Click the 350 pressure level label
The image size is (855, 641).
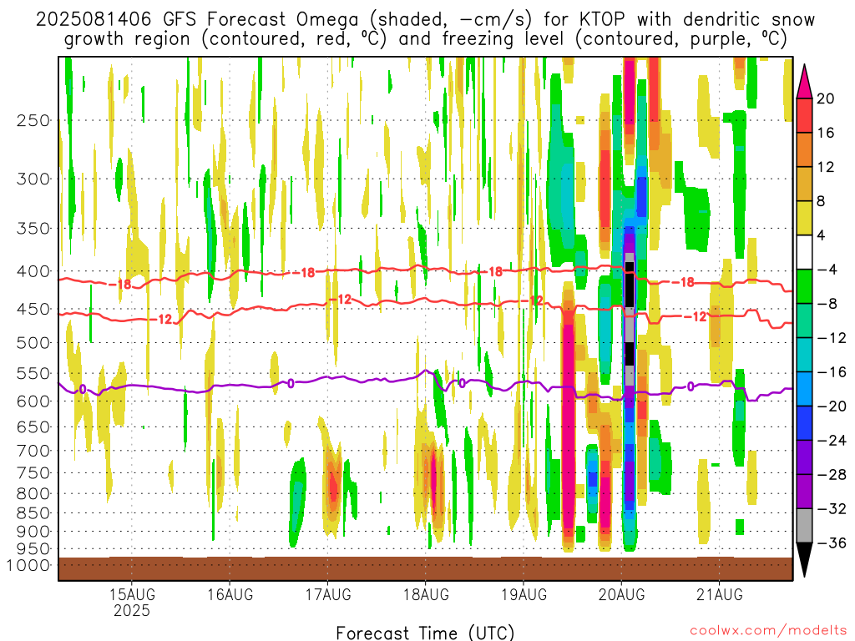click(33, 229)
